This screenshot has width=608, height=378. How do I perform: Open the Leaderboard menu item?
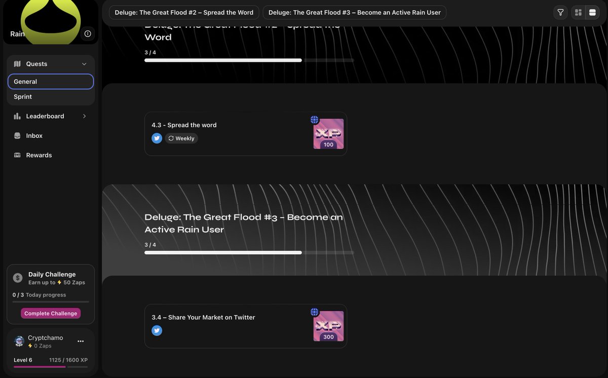pyautogui.click(x=51, y=116)
